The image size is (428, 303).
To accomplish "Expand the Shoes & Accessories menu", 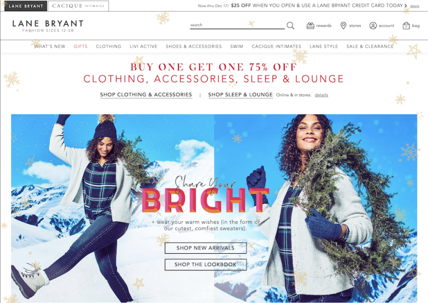I will [x=194, y=47].
